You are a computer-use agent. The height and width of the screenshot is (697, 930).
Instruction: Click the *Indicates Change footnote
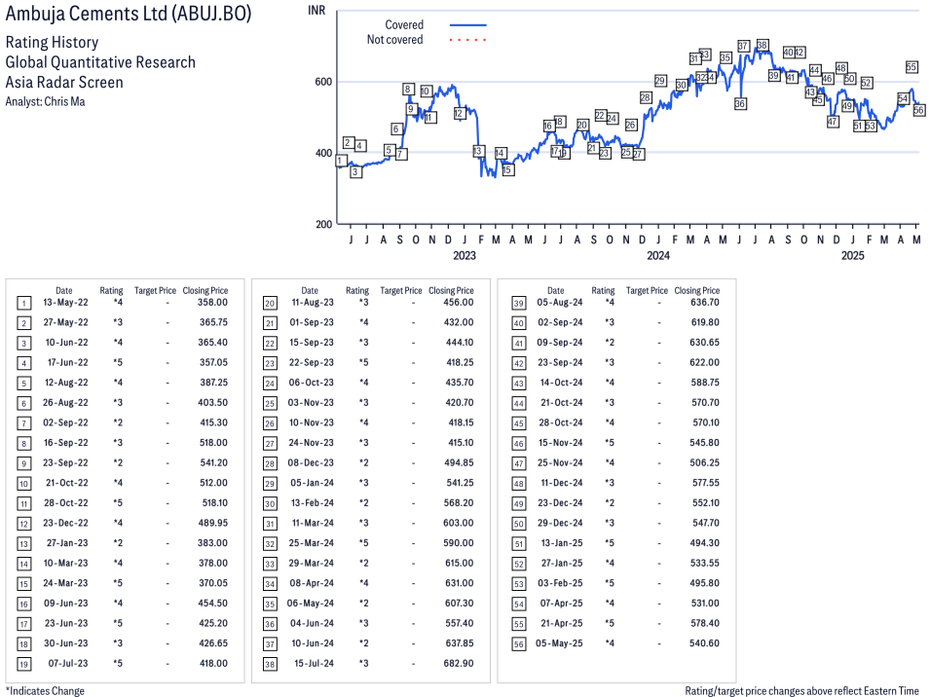coord(45,691)
